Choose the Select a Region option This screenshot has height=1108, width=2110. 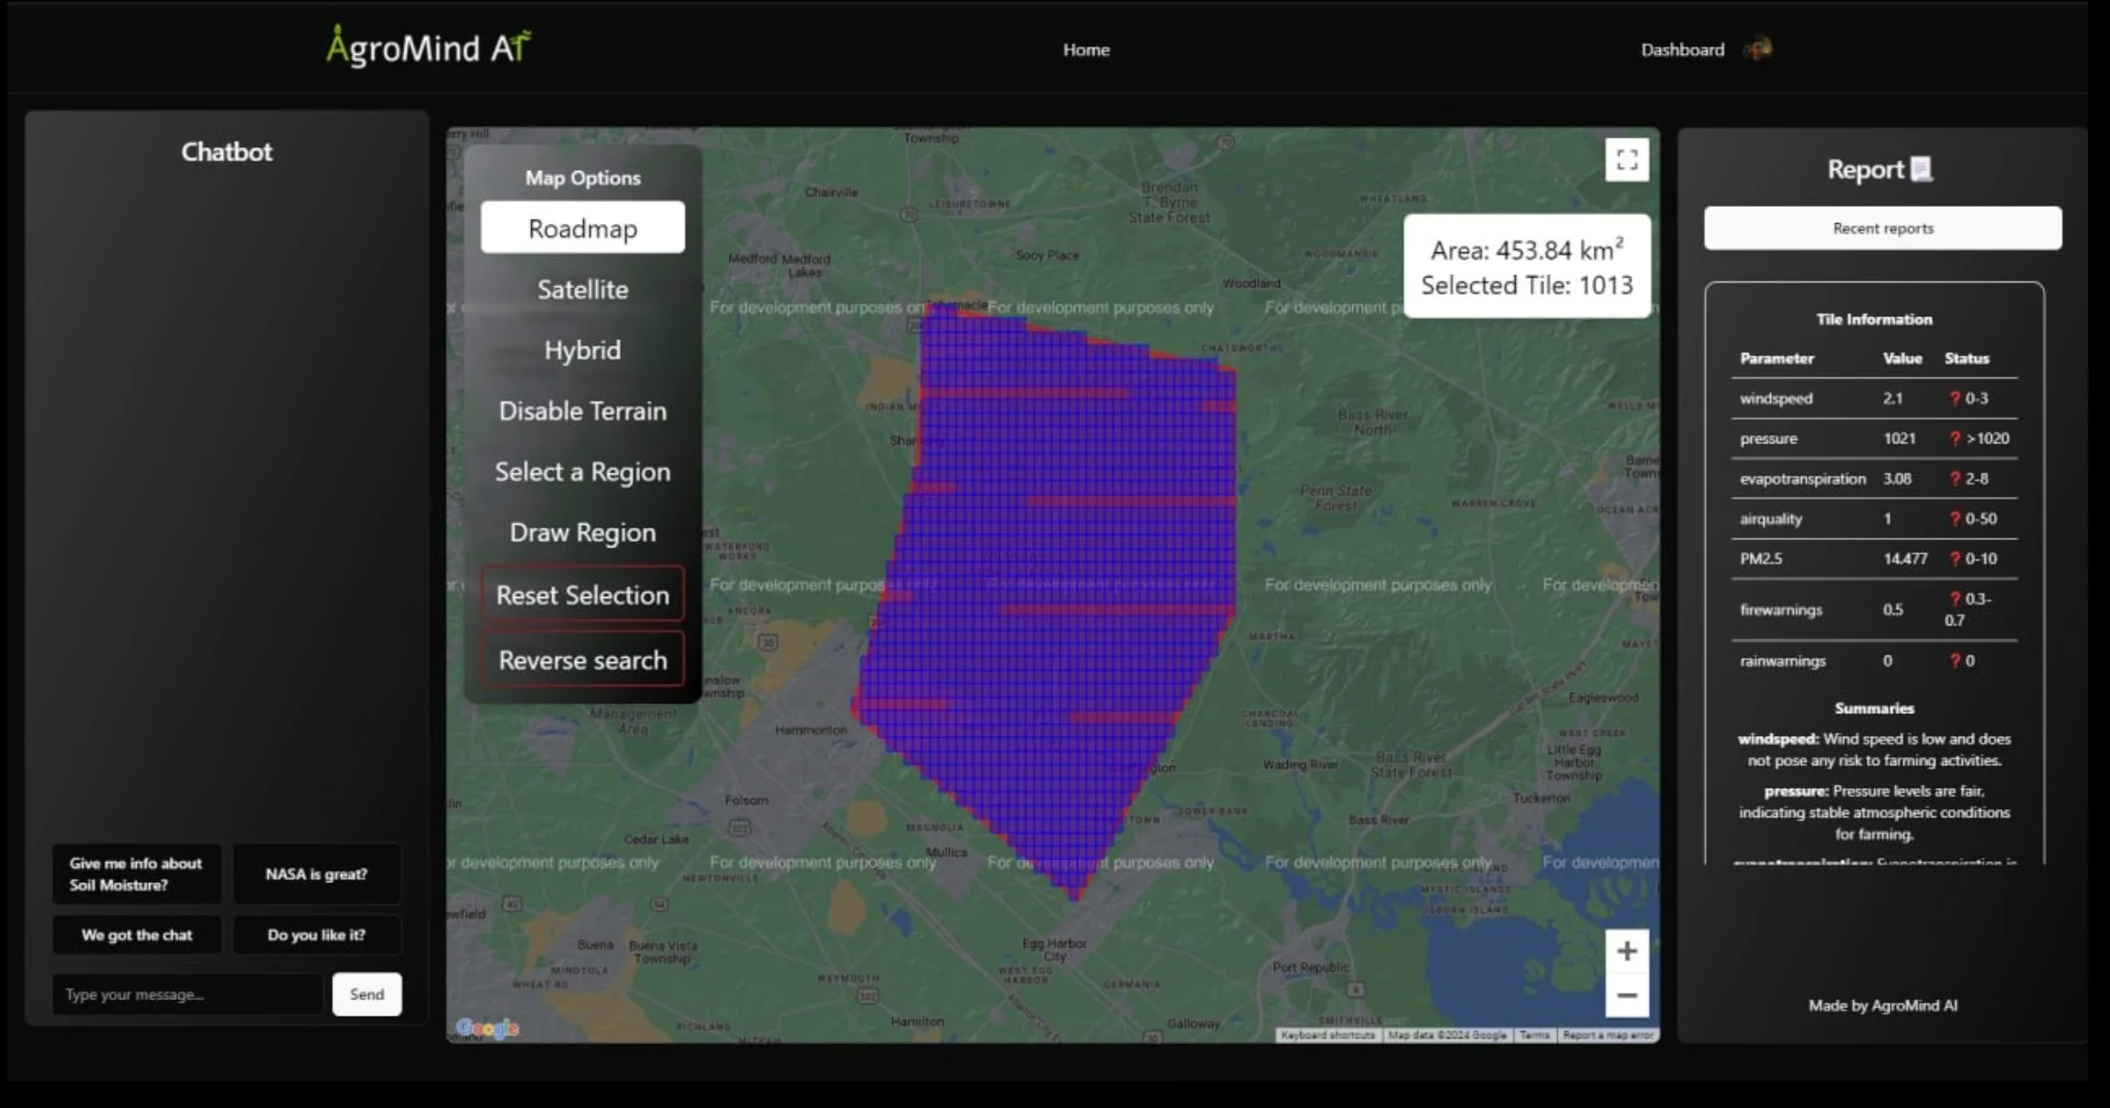582,472
